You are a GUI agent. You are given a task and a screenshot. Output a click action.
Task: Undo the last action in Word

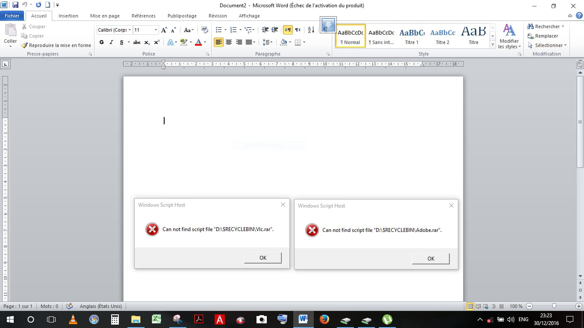24,5
